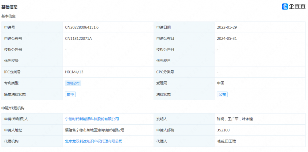Click the CPC分类号 label cell
The height and width of the screenshot is (152, 308).
pos(184,72)
